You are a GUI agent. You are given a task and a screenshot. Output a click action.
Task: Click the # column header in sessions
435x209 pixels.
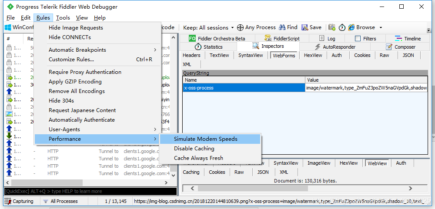click(x=8, y=39)
